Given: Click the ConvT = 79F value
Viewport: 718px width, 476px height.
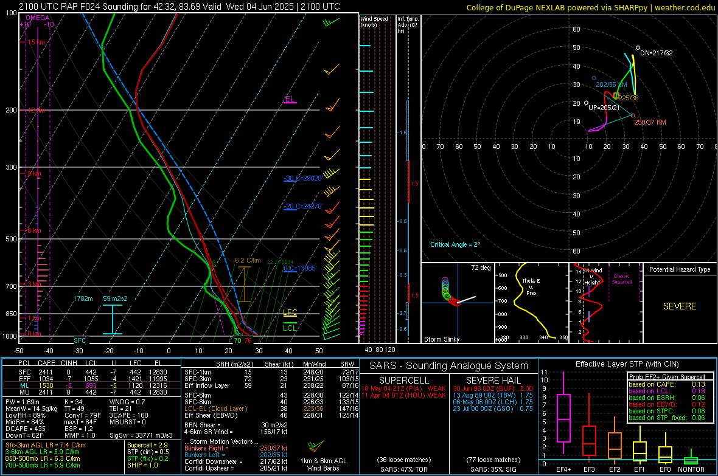Looking at the screenshot, I should click(83, 415).
